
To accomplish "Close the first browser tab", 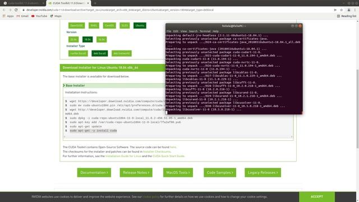I will coord(43,3).
